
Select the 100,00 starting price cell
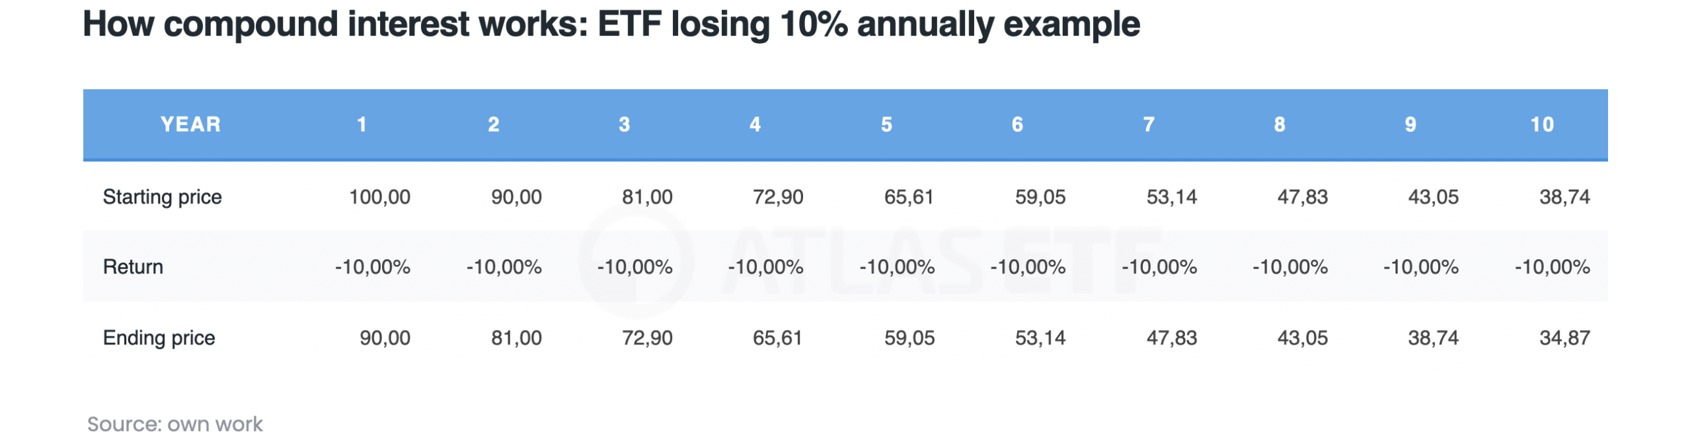(x=379, y=197)
